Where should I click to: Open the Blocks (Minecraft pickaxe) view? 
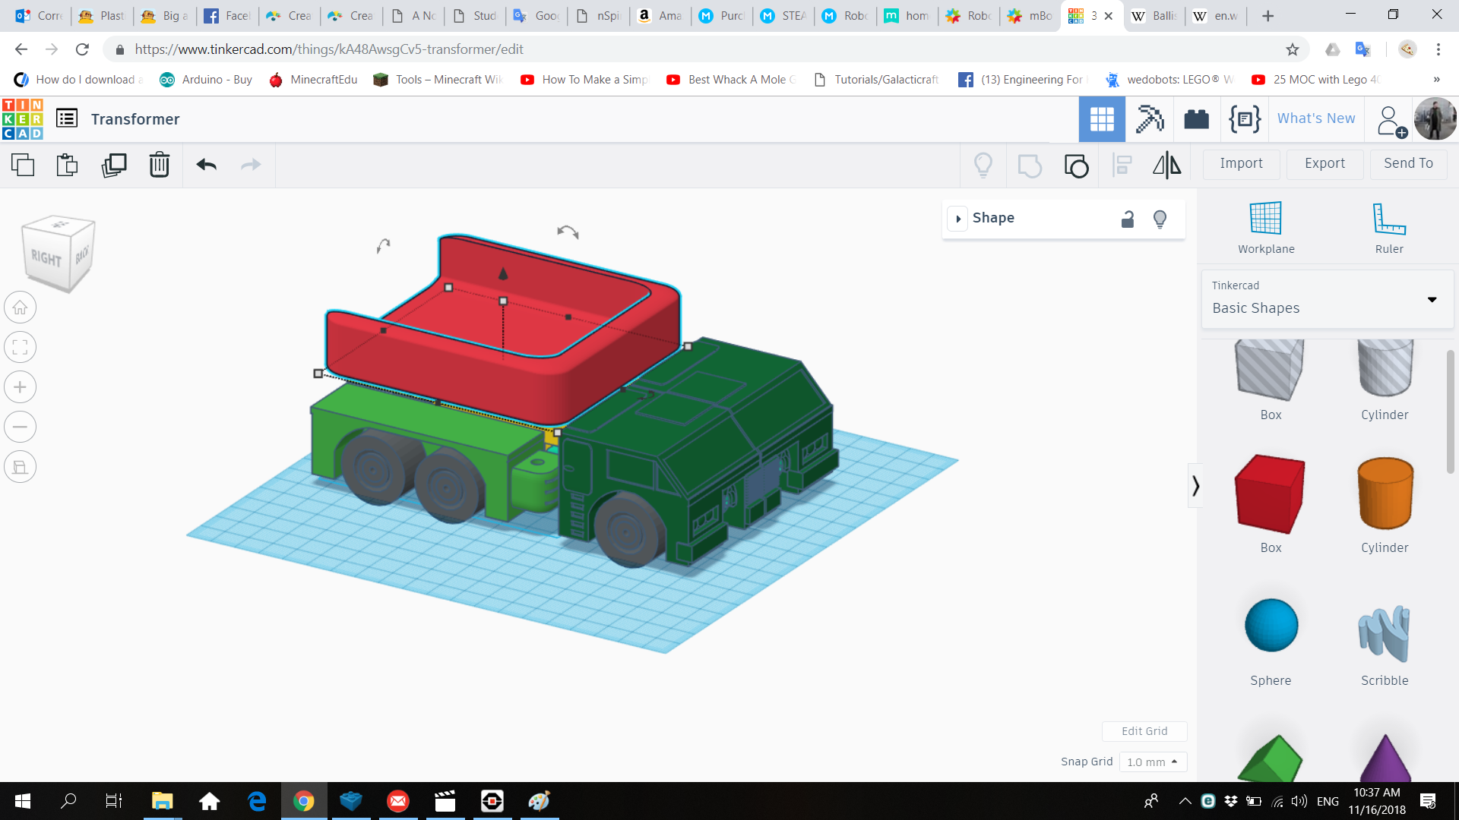1150,119
